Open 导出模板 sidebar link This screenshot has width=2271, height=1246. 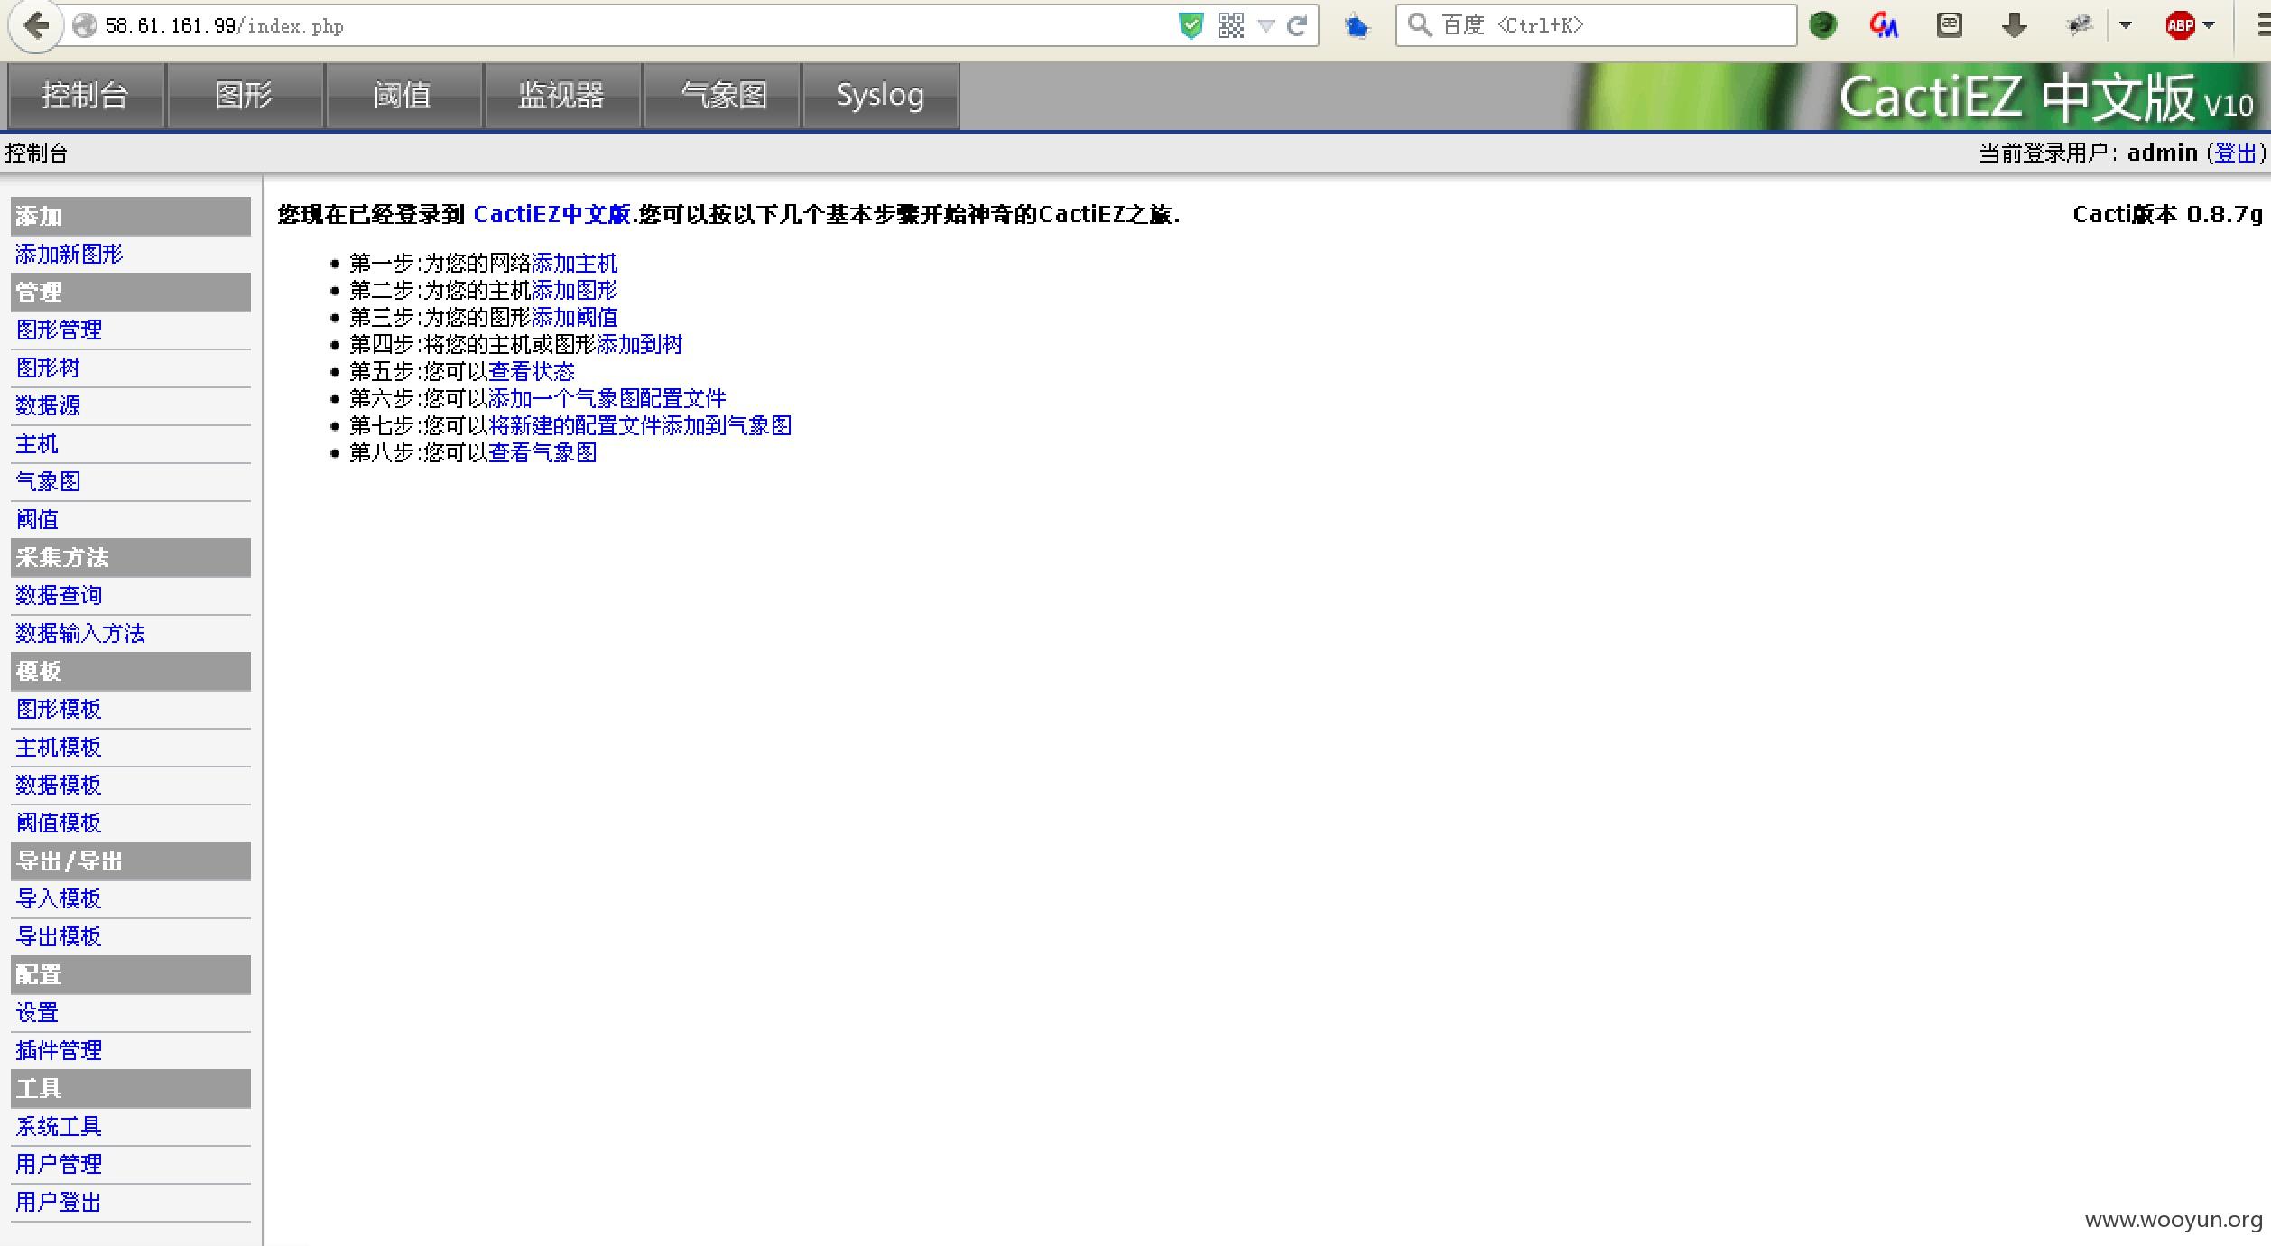59,936
